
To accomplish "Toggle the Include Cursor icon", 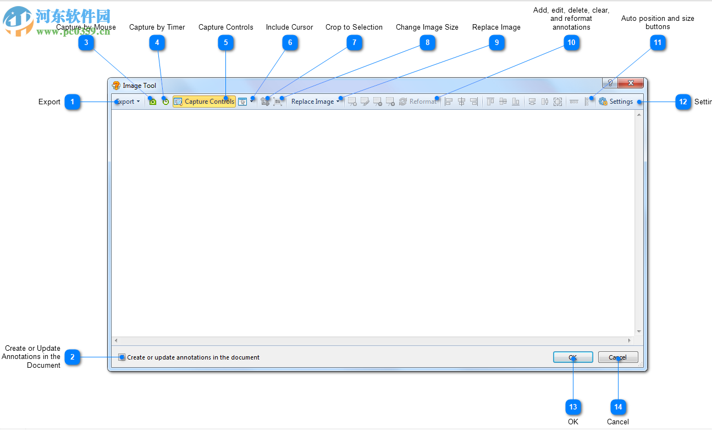I will pos(242,102).
